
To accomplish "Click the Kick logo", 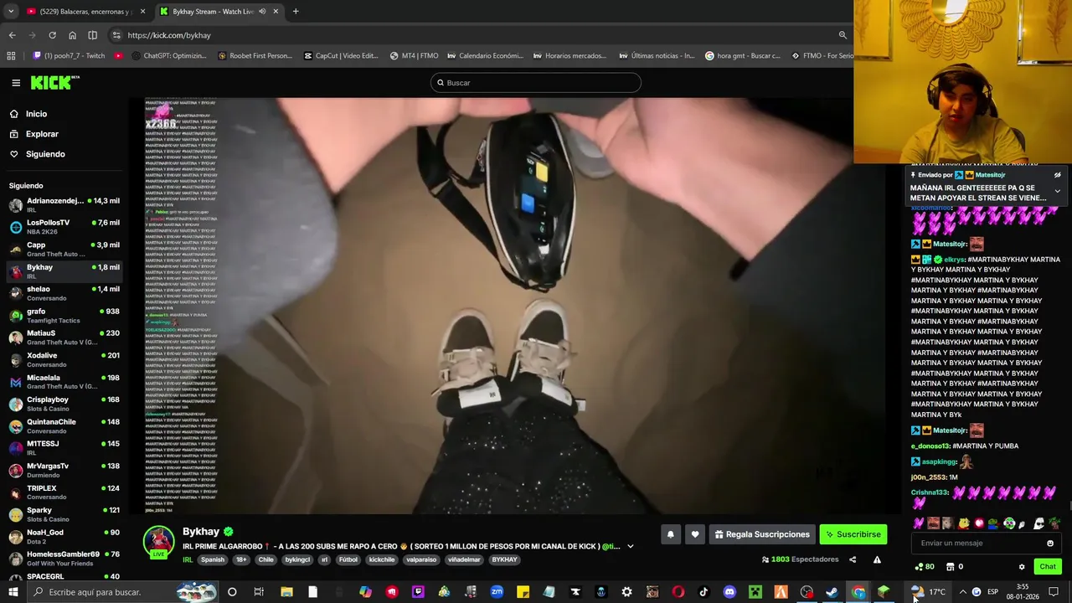I will [x=54, y=82].
